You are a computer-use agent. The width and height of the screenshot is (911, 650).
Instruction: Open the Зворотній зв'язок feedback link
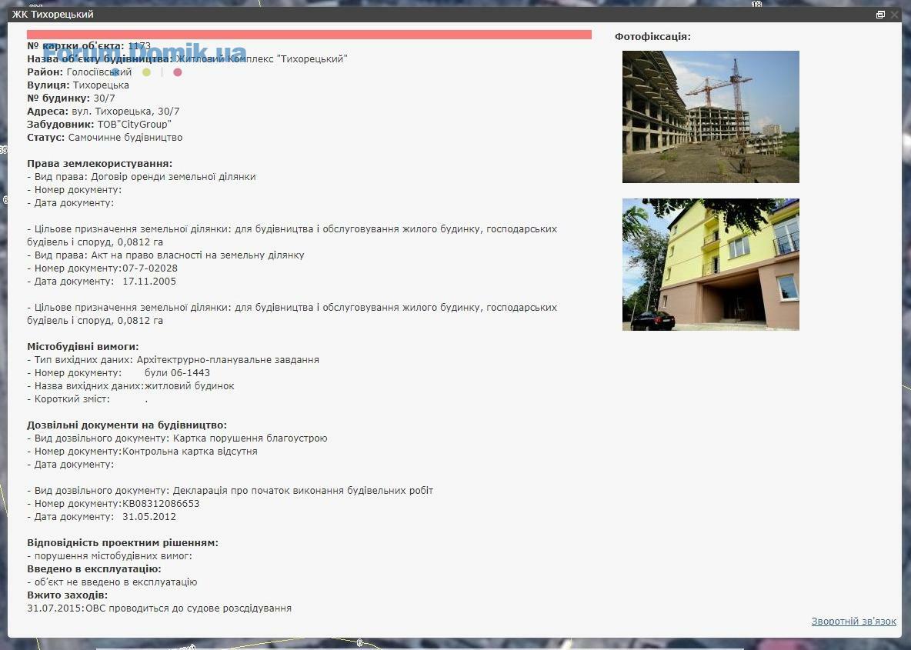(x=853, y=621)
